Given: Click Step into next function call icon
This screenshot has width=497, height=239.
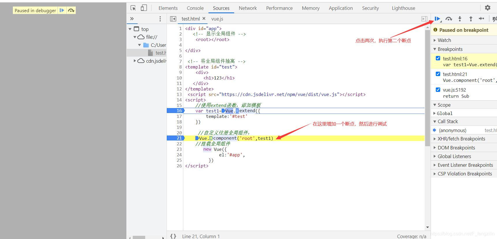Looking at the screenshot, I should point(460,19).
